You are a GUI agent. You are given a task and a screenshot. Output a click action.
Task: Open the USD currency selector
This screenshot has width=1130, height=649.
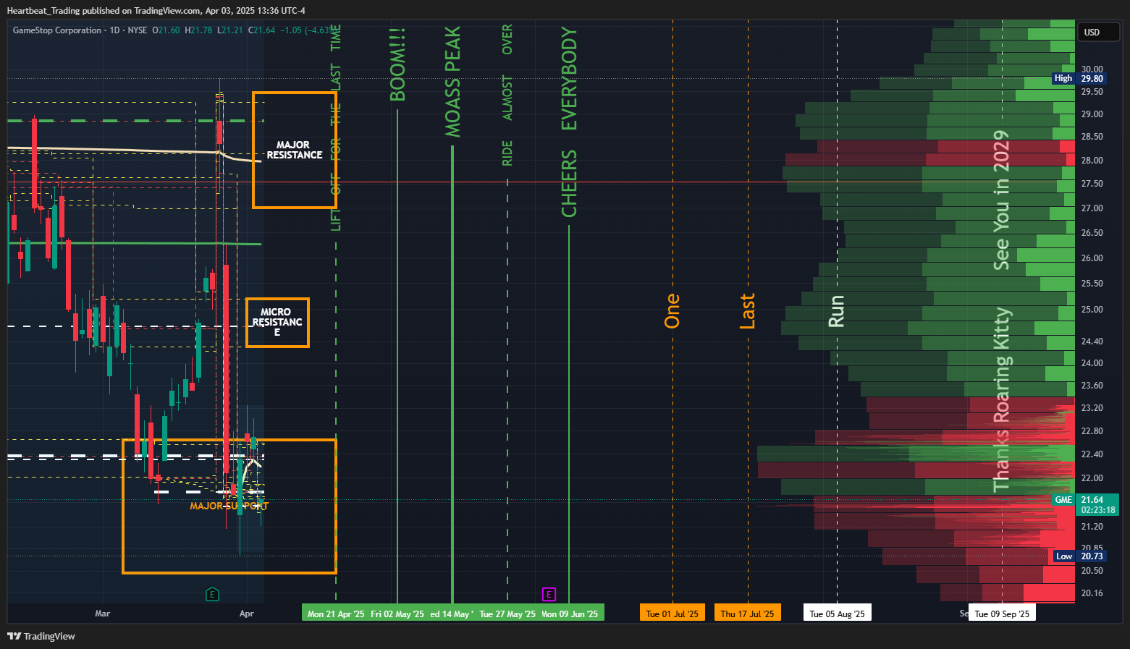[1098, 32]
